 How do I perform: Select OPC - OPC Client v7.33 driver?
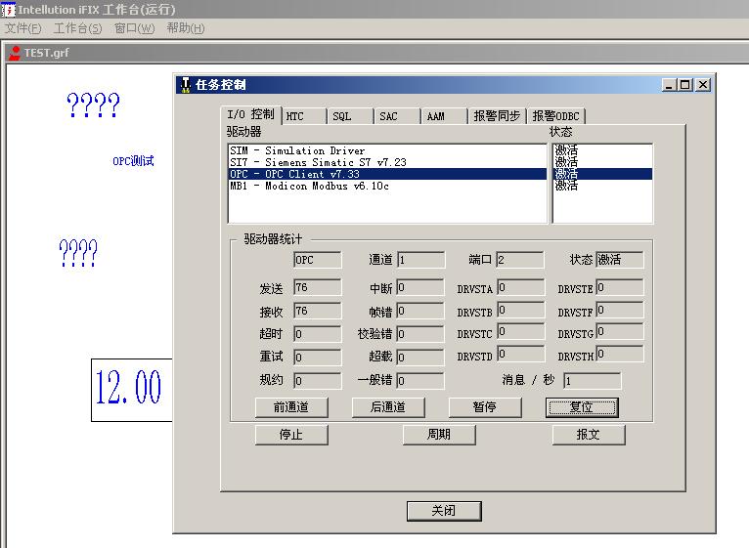(387, 174)
